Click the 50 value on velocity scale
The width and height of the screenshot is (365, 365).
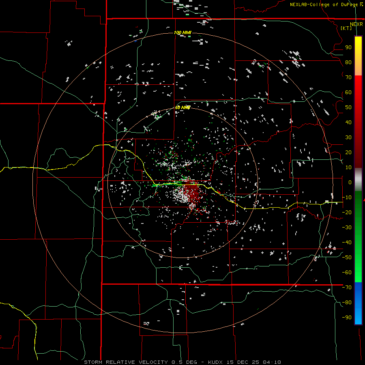point(348,107)
